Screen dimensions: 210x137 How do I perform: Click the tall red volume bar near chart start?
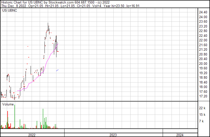pos(8,120)
